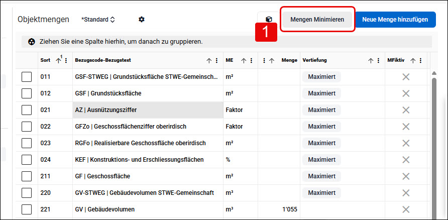Open the *Standard view dropdown

click(x=98, y=20)
